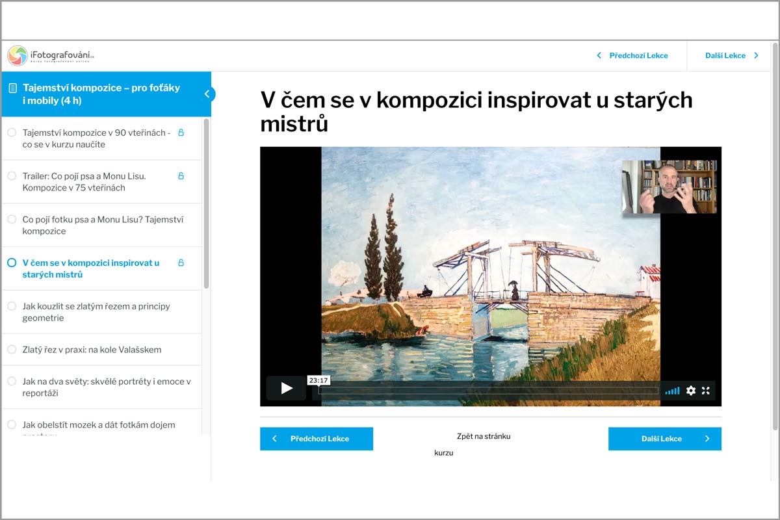This screenshot has height=520, width=780.
Task: Click the lesson heading V čem se v kompozici
Action: pyautogui.click(x=476, y=112)
